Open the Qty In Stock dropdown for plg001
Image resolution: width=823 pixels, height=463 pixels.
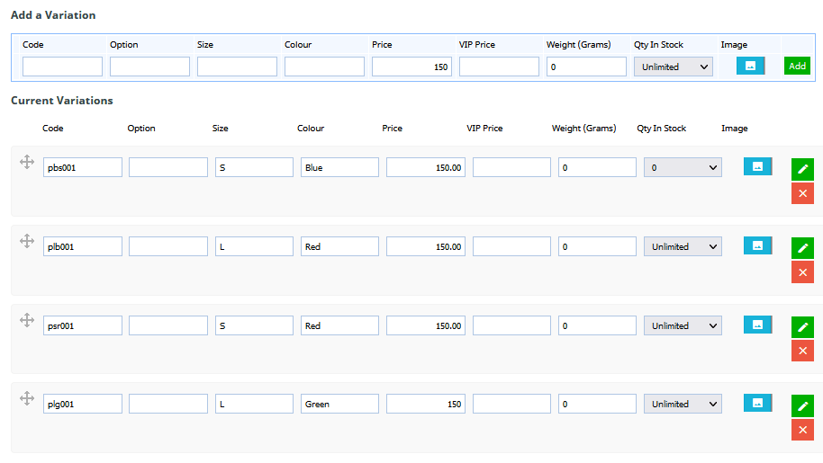coord(683,404)
